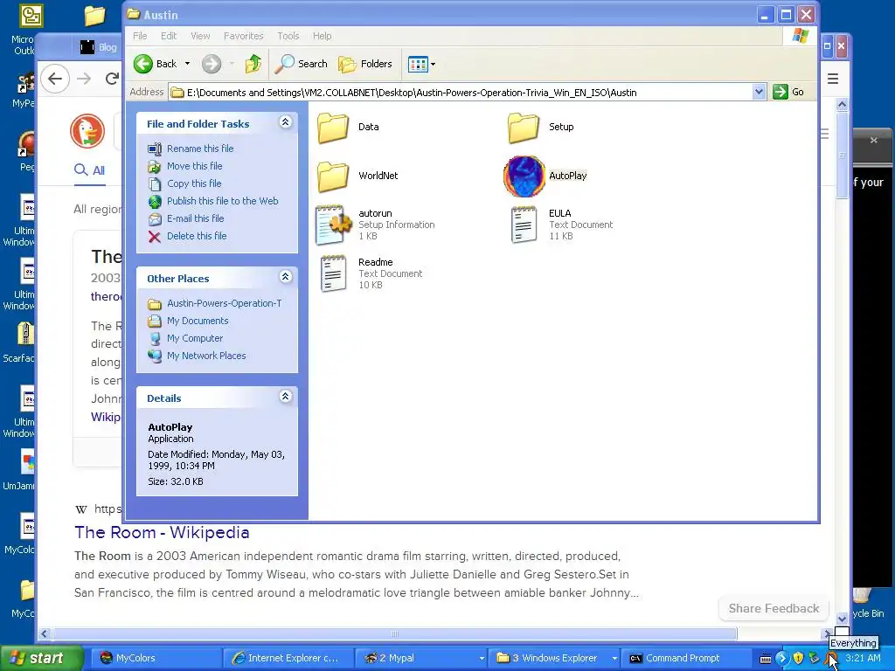Open the Search pane in Explorer
This screenshot has width=895, height=671.
point(301,64)
